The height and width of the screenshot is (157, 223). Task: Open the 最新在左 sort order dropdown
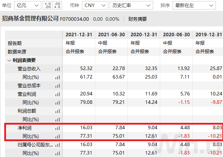click(x=194, y=5)
